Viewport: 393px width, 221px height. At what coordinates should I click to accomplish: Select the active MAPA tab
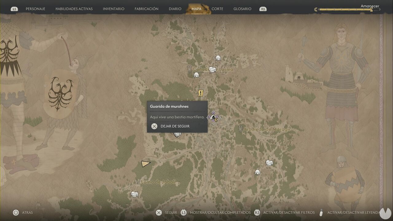pos(196,9)
